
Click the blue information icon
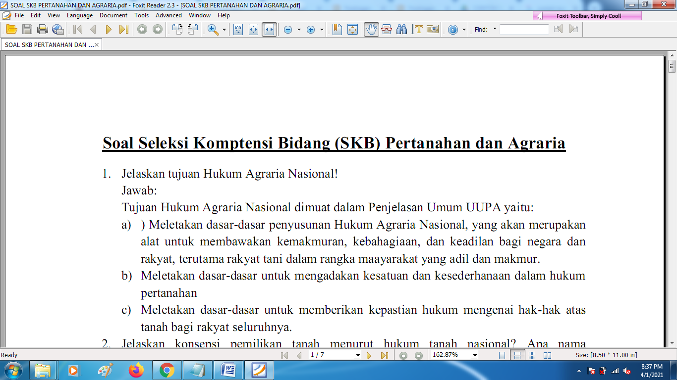click(x=453, y=30)
